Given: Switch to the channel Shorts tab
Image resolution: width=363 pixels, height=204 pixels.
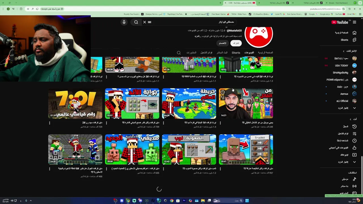Looking at the screenshot, I should pos(236,53).
